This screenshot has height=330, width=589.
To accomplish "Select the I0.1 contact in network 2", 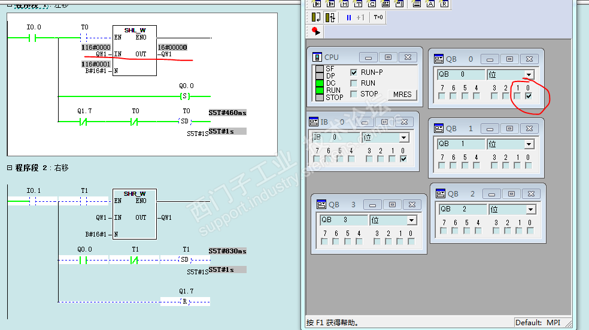I will tap(32, 201).
